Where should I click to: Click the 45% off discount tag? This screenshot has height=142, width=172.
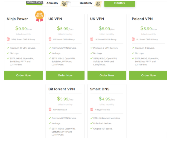coord(64,4)
